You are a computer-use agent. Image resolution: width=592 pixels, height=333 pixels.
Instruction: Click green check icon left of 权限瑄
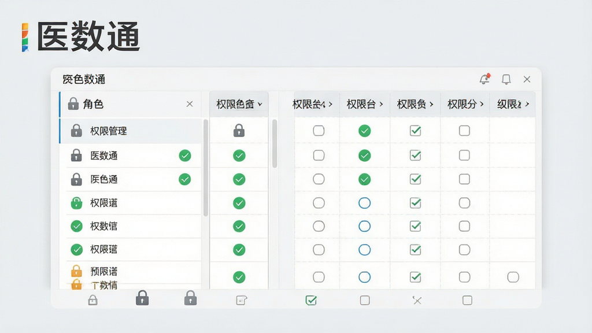point(77,250)
